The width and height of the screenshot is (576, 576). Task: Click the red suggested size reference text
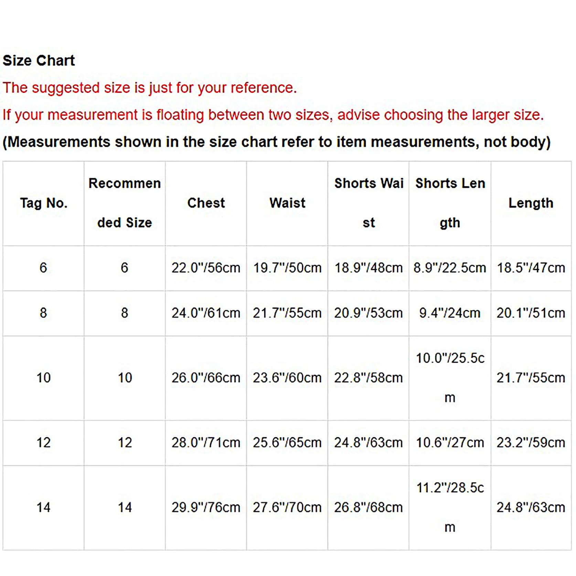click(x=150, y=88)
